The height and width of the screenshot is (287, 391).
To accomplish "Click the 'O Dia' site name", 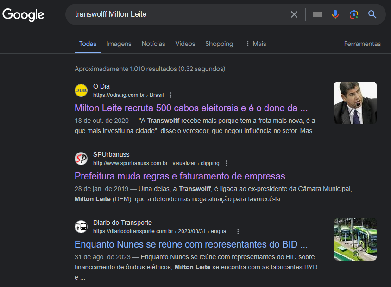I will click(x=101, y=86).
